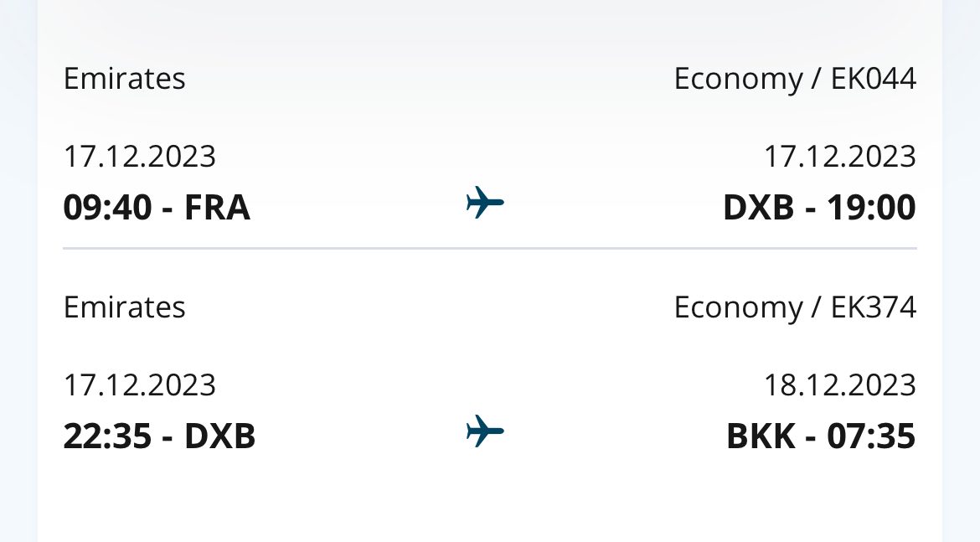The height and width of the screenshot is (542, 980).
Task: Select the BKK airport code
Action: tap(761, 436)
